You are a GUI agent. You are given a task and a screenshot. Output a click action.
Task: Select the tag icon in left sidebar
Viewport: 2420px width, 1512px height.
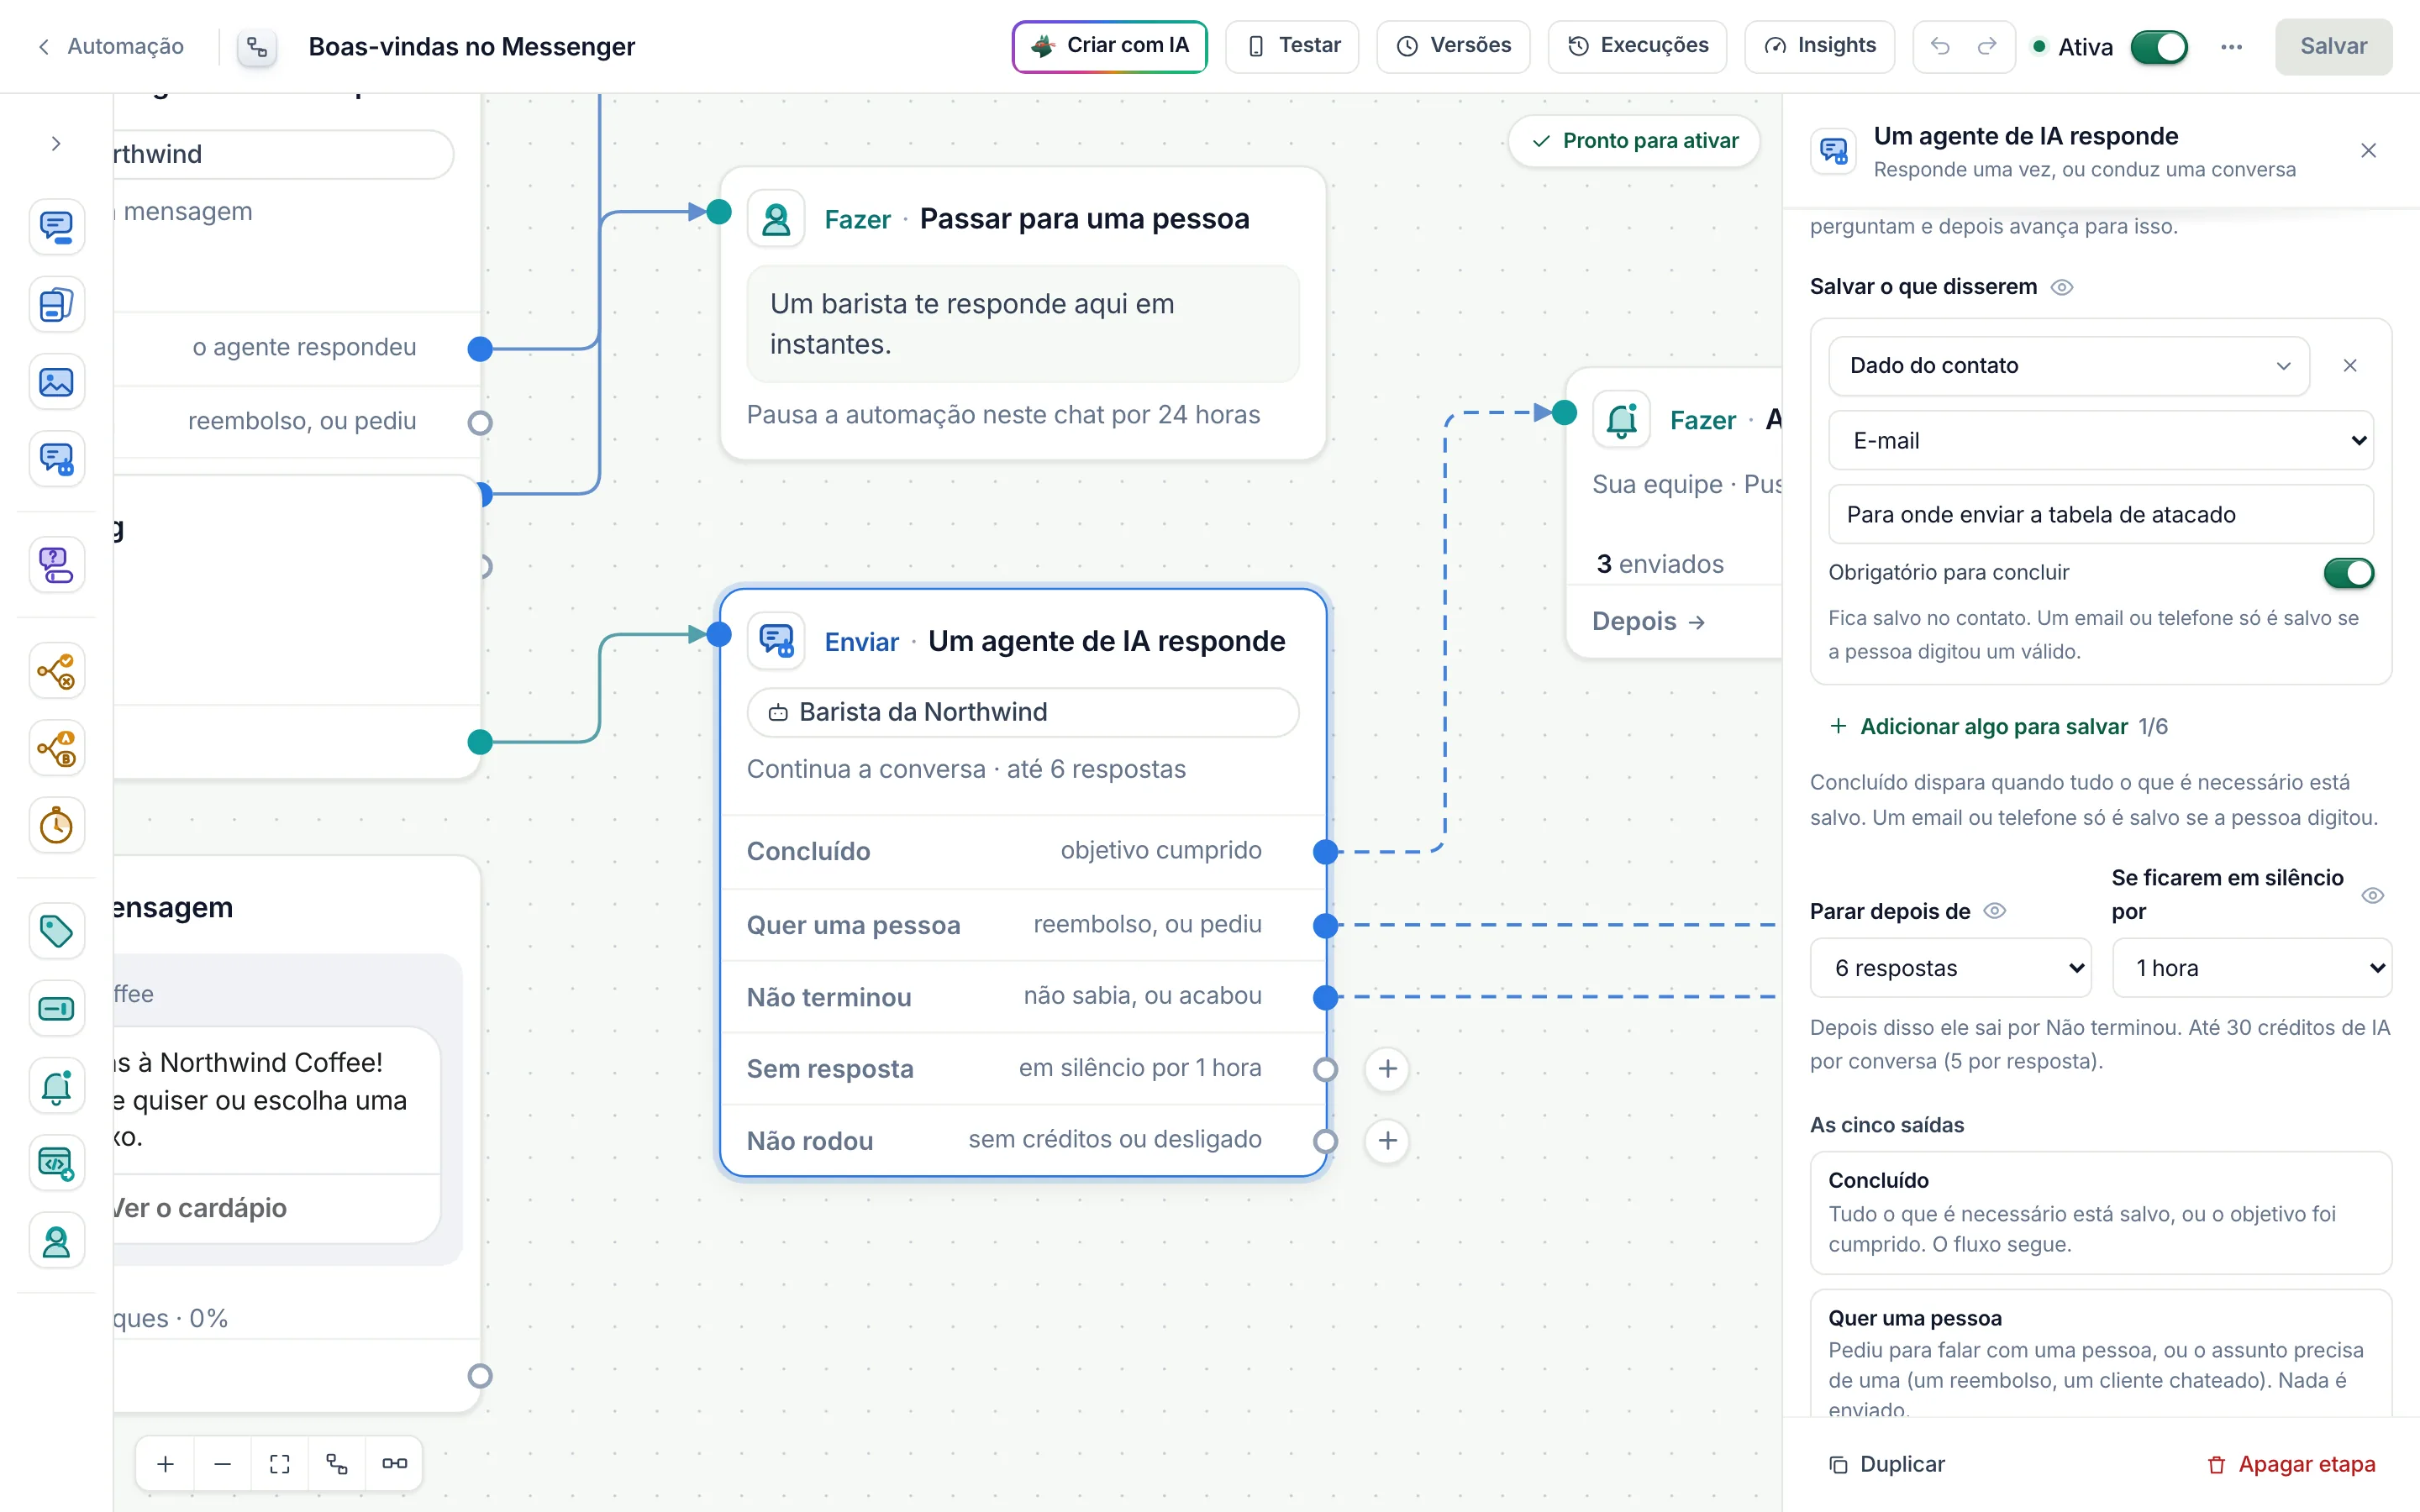pyautogui.click(x=56, y=931)
